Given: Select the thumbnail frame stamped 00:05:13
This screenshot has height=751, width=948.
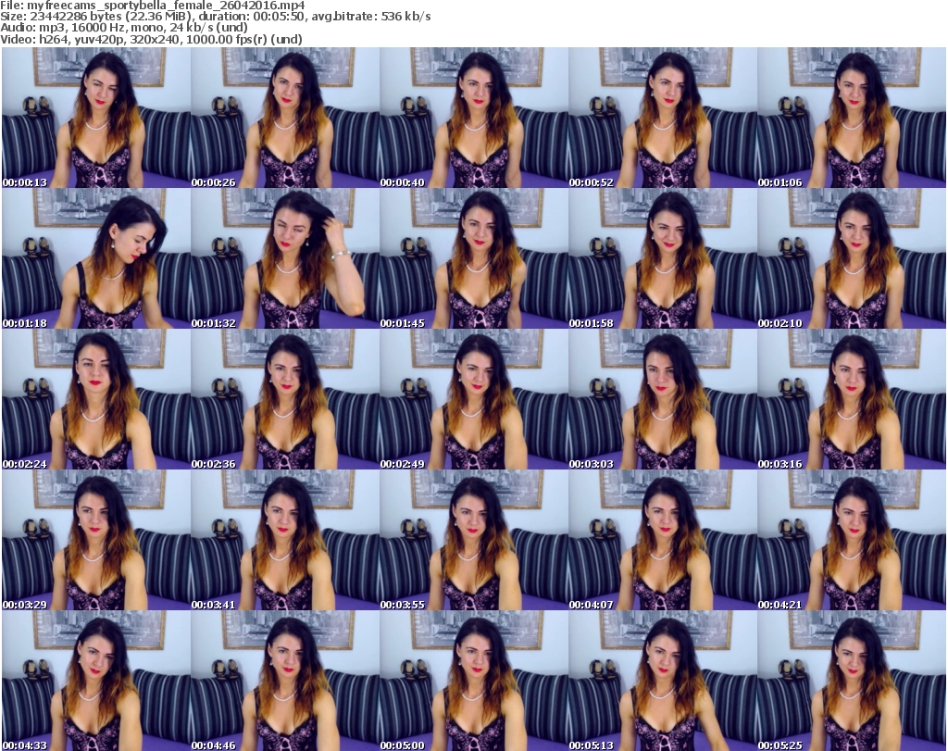Looking at the screenshot, I should click(x=663, y=681).
